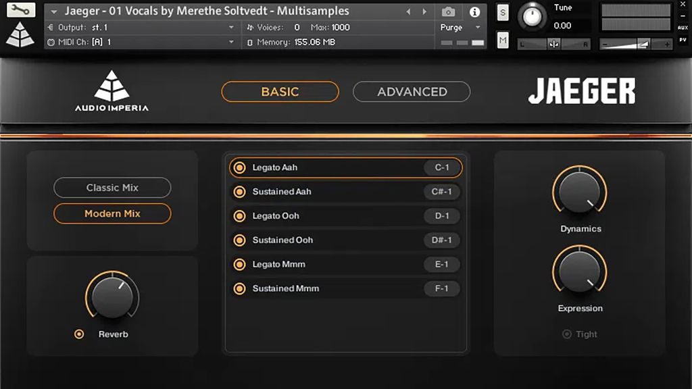This screenshot has height=389, width=692.
Task: Click the Dynamics knob
Action: tap(579, 191)
